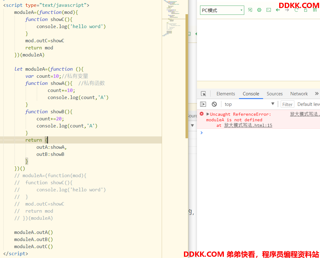Click the code minimap overview
The height and width of the screenshot is (258, 320).
point(174,18)
